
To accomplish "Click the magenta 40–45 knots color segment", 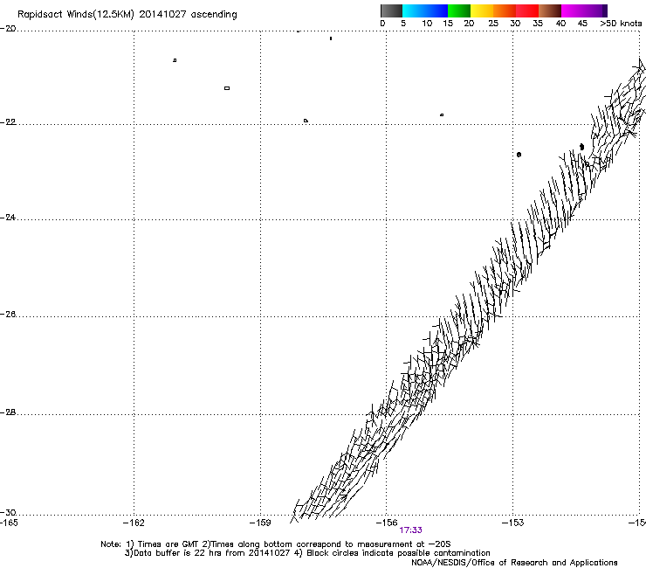I will click(x=573, y=10).
